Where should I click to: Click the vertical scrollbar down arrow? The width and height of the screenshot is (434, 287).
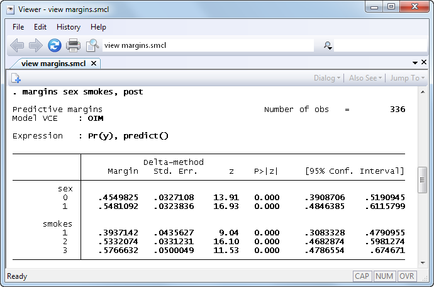(x=423, y=263)
